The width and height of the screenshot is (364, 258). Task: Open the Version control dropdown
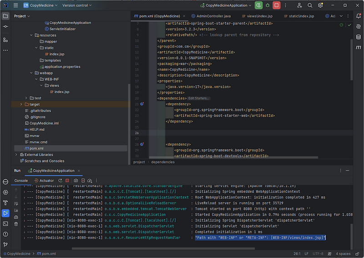[77, 5]
